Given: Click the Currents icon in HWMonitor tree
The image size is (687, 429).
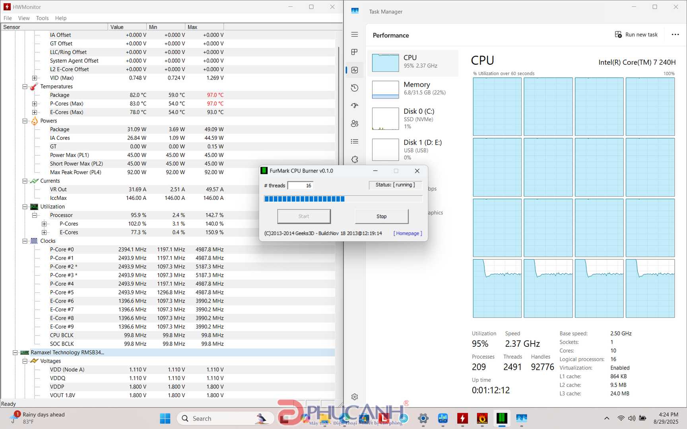Looking at the screenshot, I should pos(34,181).
